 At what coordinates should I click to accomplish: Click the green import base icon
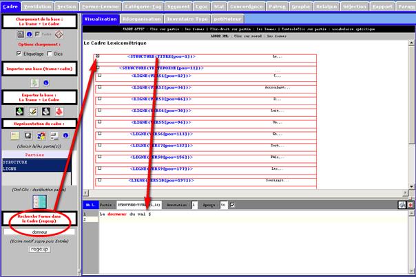(x=34, y=83)
